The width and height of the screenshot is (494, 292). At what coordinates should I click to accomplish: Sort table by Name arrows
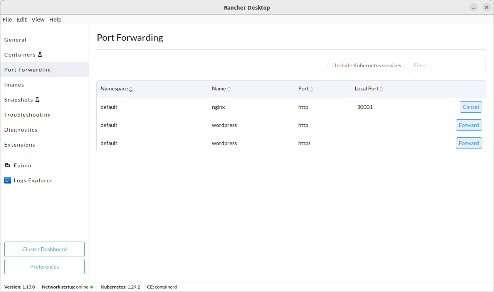(229, 89)
